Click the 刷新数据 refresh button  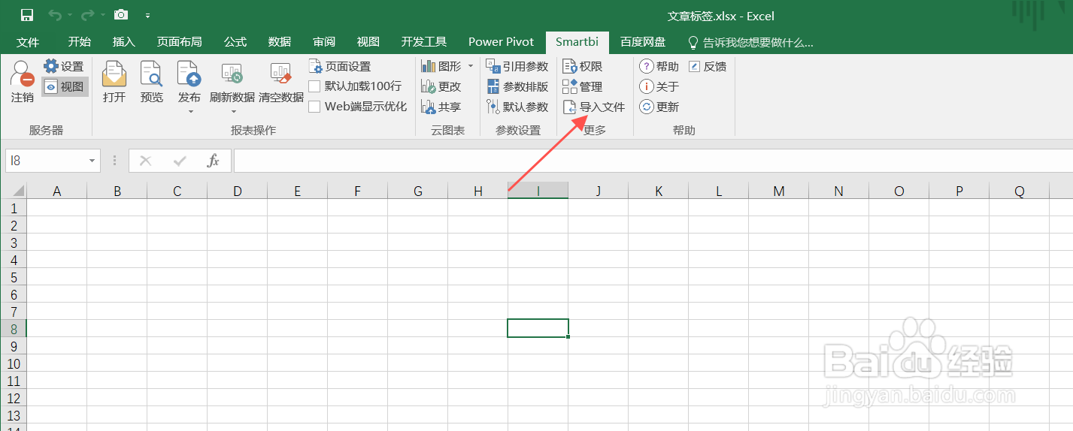[x=232, y=83]
